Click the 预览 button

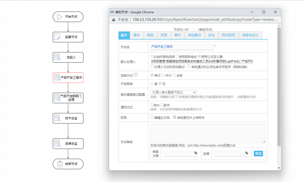point(258,153)
